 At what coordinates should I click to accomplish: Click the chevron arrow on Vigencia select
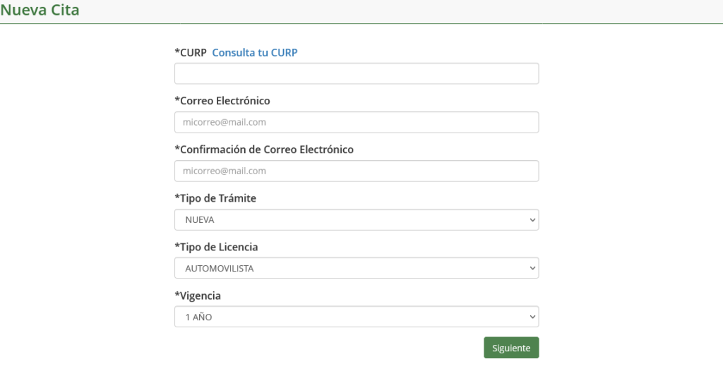pyautogui.click(x=532, y=317)
